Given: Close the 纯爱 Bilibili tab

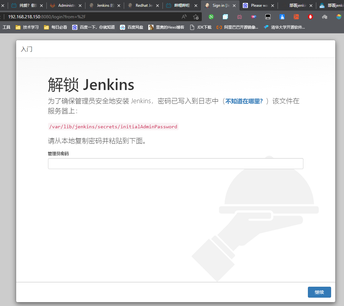Looking at the screenshot, I should (x=42, y=6).
